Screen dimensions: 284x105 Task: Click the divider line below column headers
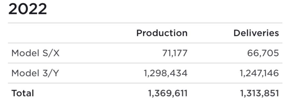145,43
